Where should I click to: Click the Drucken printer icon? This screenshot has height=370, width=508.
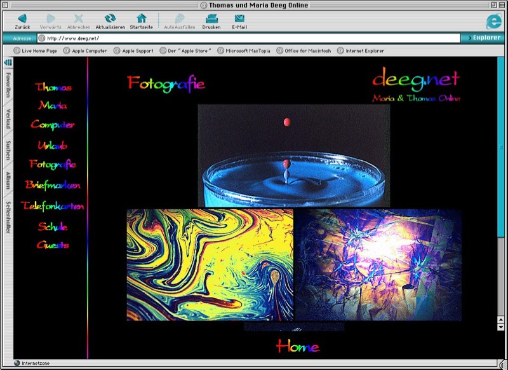click(211, 18)
